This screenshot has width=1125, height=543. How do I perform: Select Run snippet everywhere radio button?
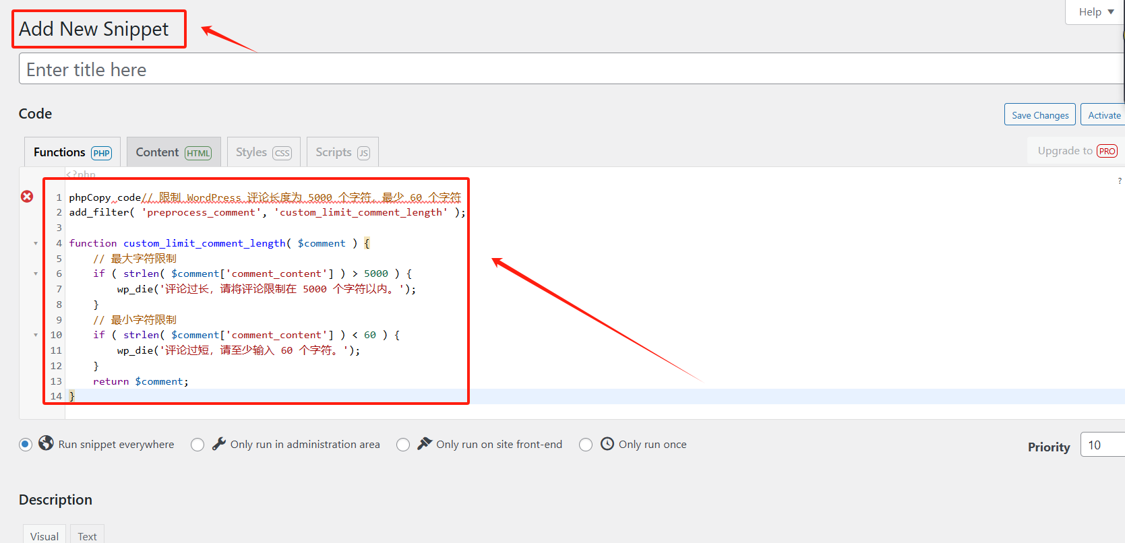[x=26, y=445]
